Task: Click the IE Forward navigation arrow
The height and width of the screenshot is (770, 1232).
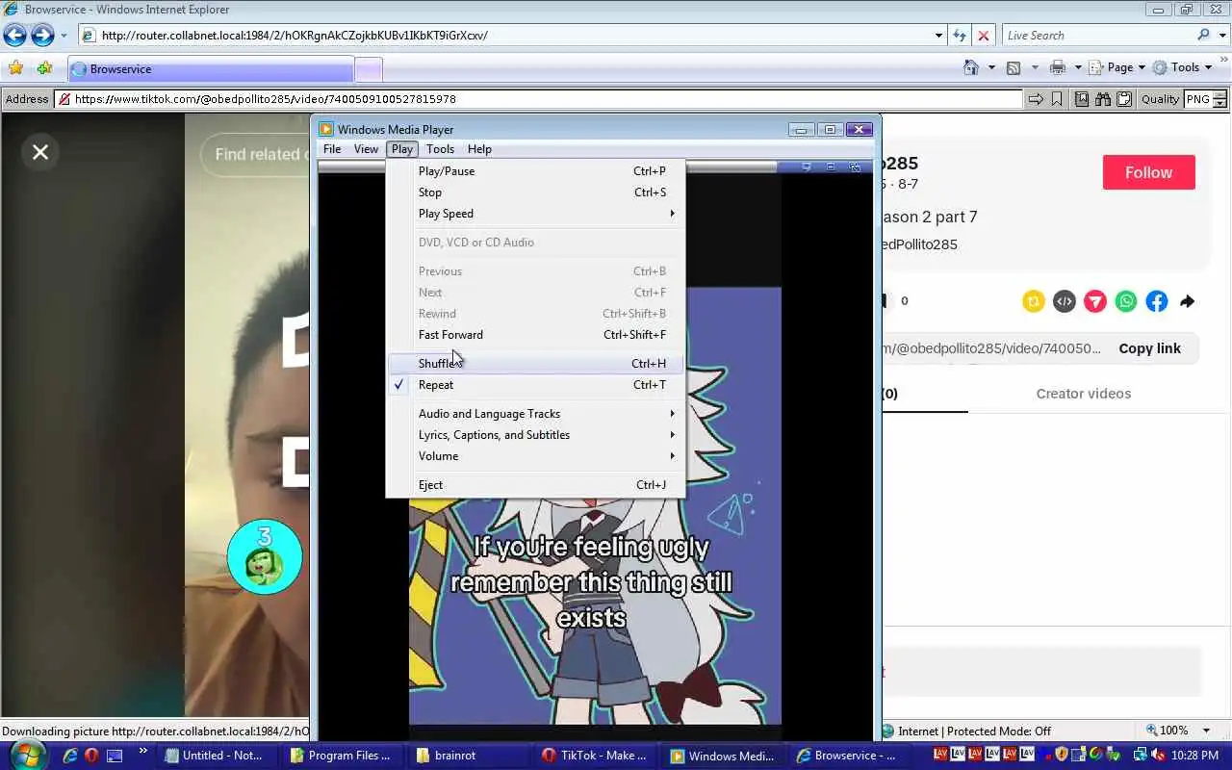Action: point(42,36)
